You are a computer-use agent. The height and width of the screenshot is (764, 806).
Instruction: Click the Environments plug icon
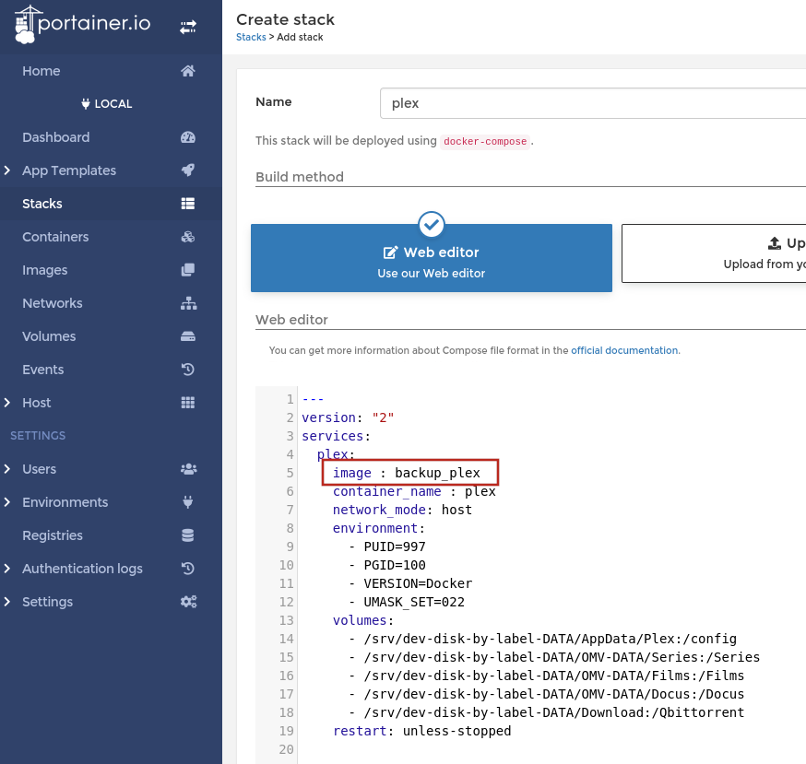(x=188, y=502)
